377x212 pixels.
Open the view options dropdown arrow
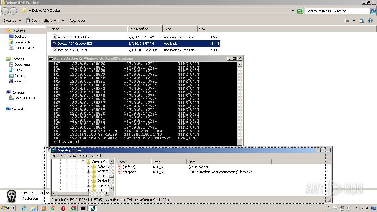coord(354,21)
